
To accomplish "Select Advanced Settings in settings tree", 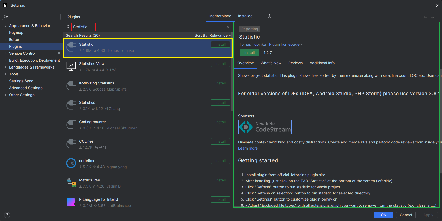I will (x=26, y=88).
